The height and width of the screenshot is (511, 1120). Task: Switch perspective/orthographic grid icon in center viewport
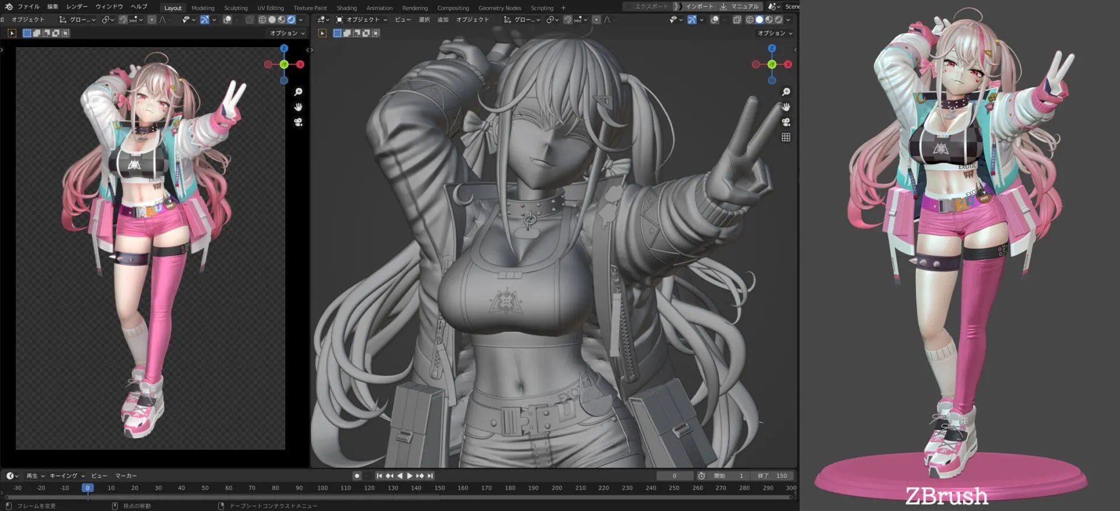coord(786,138)
